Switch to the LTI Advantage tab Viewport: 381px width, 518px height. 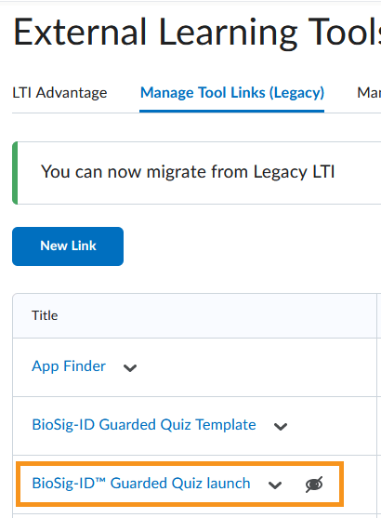[x=59, y=93]
